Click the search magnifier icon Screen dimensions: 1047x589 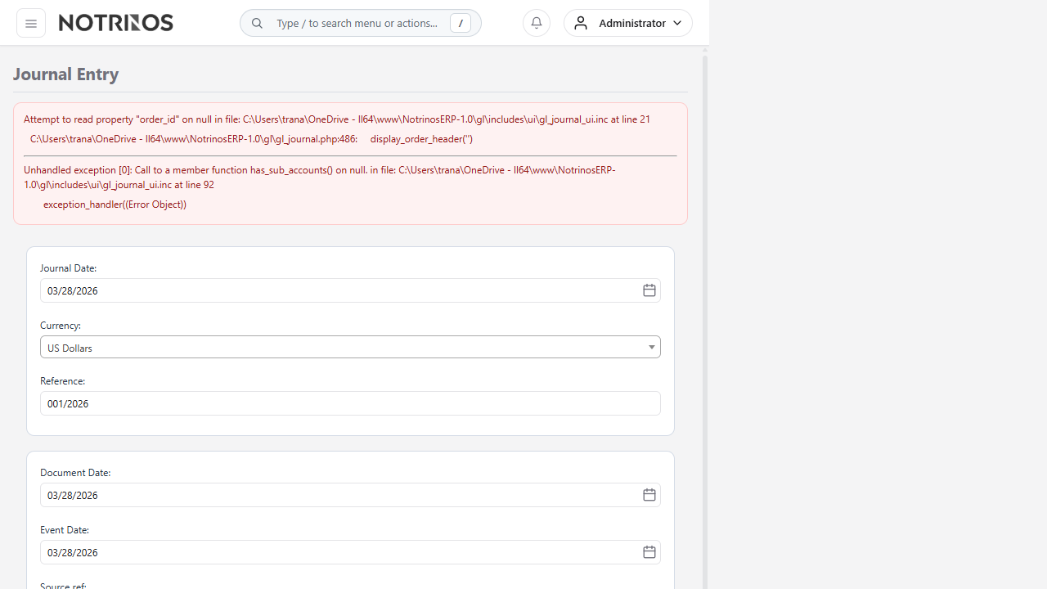coord(257,24)
